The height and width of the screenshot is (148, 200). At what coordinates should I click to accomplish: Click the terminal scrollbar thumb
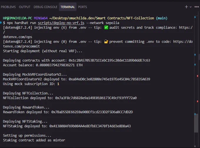196,123
